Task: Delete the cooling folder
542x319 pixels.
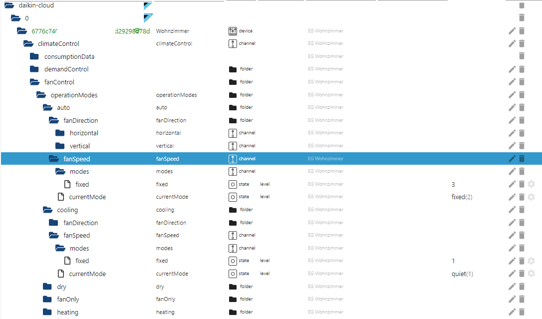Action: click(x=522, y=210)
